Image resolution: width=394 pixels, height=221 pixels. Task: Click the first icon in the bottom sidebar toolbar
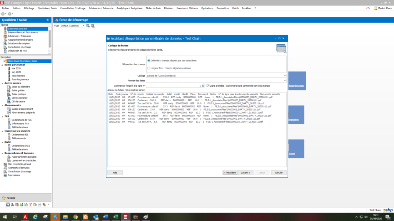8,205
